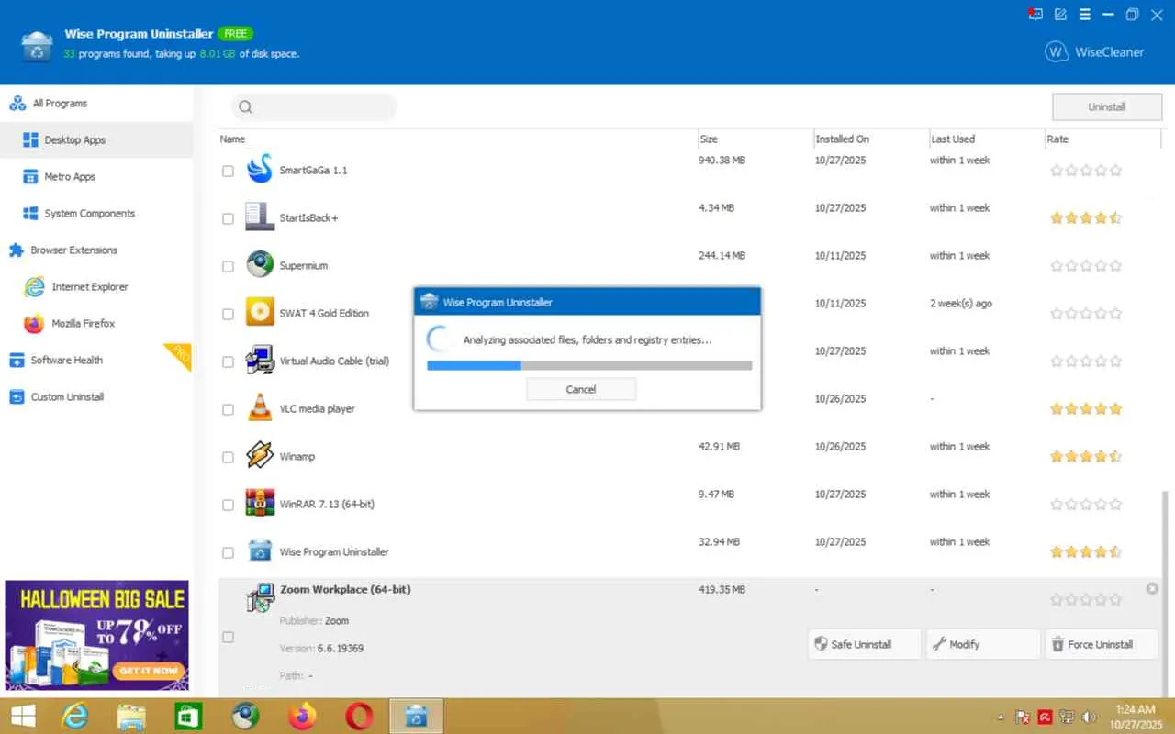Open the Avira antivirus tray icon
This screenshot has height=734, width=1175.
point(1045,717)
